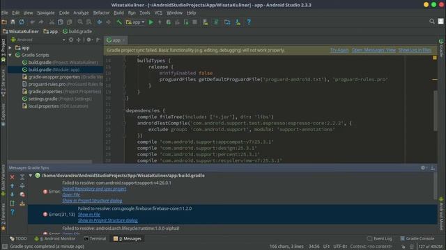
Task: Select build.gradle (Project: WisataKuliner) in tree
Action: click(x=61, y=62)
